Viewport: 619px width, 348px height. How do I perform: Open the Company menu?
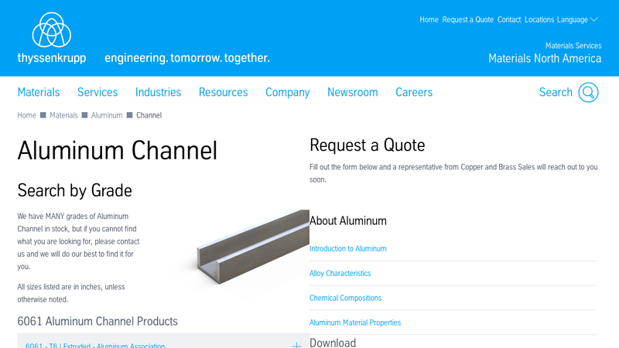[287, 92]
